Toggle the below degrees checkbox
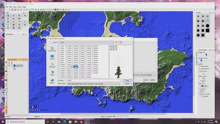The image size is (220, 124). tap(206, 94)
